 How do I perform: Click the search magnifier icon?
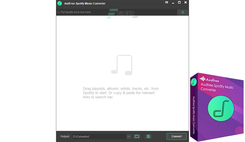click(58, 12)
